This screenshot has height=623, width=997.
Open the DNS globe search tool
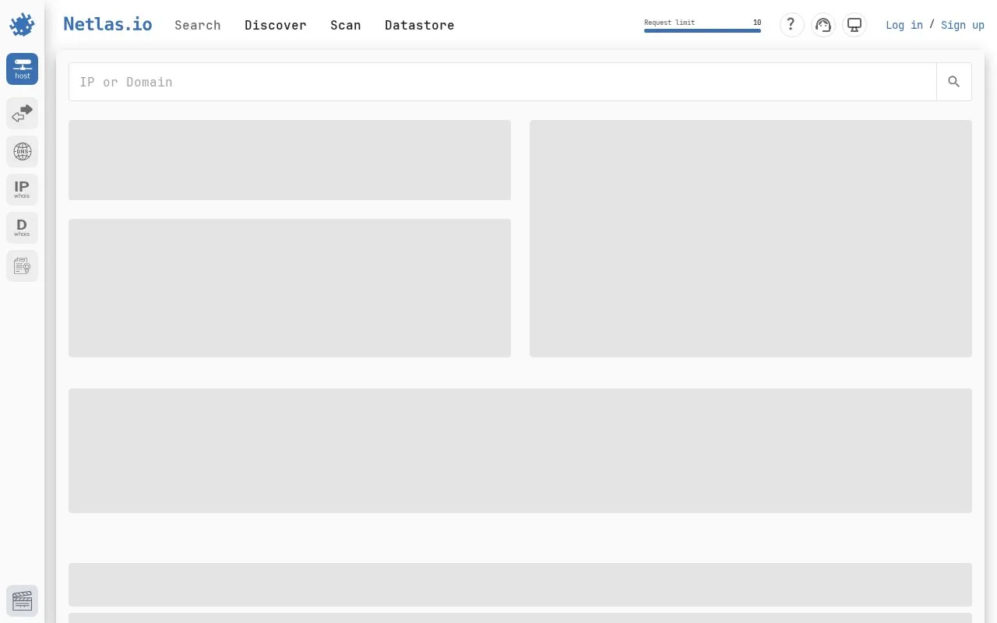pos(22,151)
